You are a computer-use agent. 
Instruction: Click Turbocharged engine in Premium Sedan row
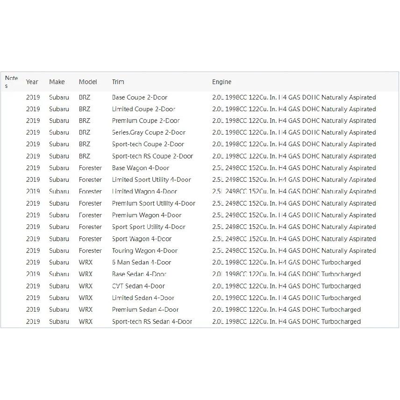[x=286, y=310]
